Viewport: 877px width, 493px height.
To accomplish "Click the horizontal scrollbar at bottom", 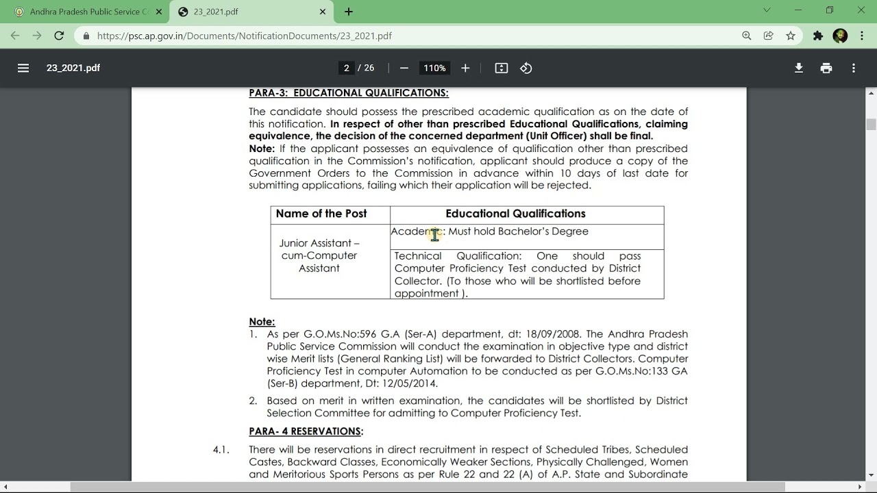I will pyautogui.click(x=428, y=487).
